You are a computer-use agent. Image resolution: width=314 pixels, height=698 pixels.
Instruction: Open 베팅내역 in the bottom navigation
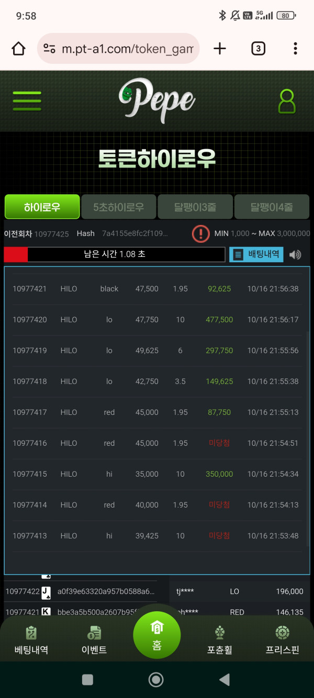click(31, 640)
